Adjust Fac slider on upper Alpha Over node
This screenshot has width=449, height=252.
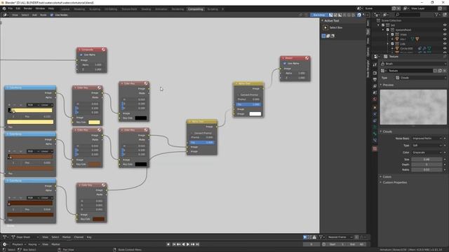click(248, 104)
